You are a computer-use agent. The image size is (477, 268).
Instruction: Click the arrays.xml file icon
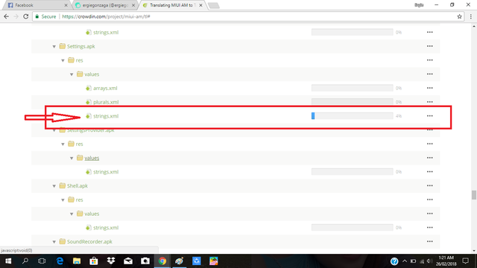[x=88, y=88]
